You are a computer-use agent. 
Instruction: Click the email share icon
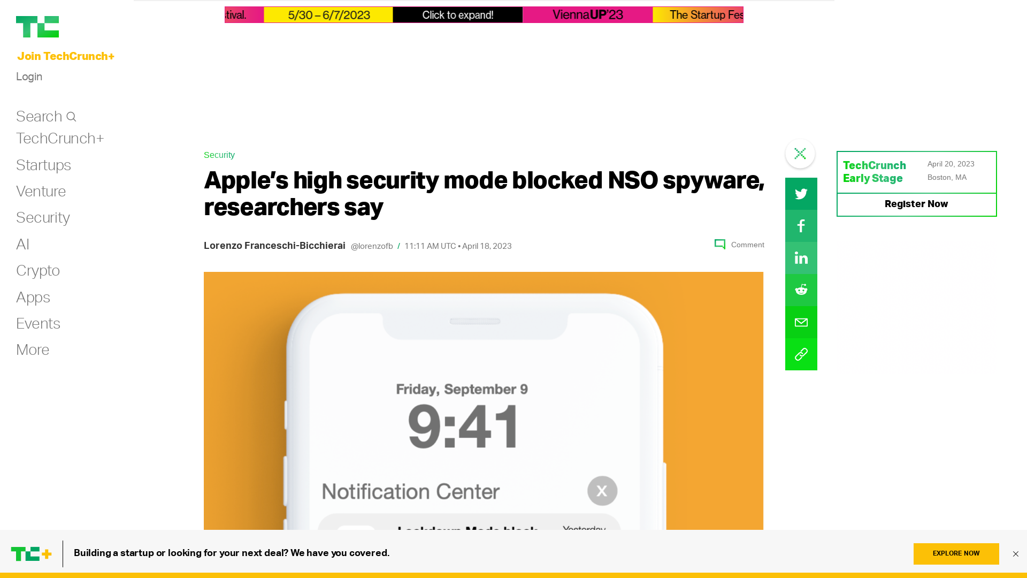(801, 322)
